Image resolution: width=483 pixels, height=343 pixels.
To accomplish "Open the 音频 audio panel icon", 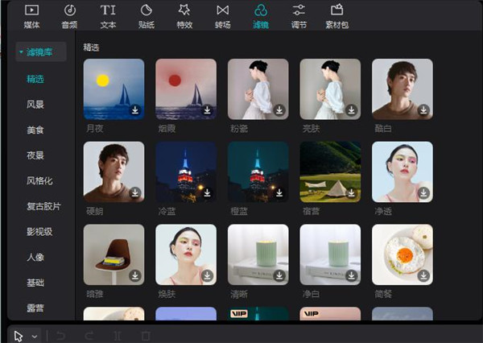I will 69,10.
